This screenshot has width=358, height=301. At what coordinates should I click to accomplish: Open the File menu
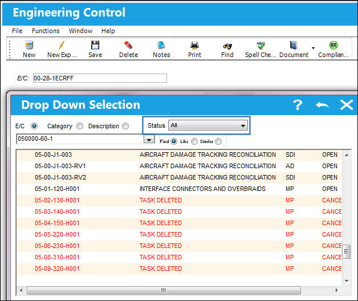click(x=17, y=31)
